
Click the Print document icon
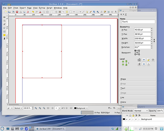20,12
